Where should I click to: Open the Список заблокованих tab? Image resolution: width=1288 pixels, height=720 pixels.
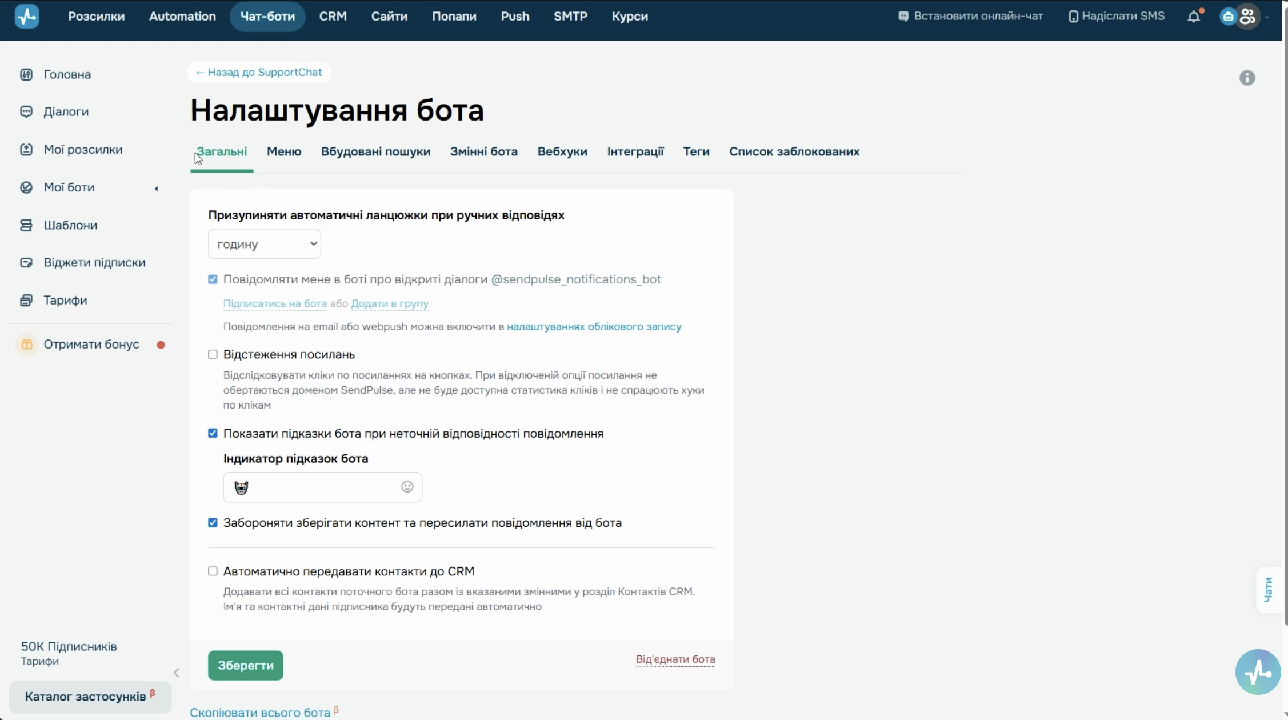click(794, 151)
